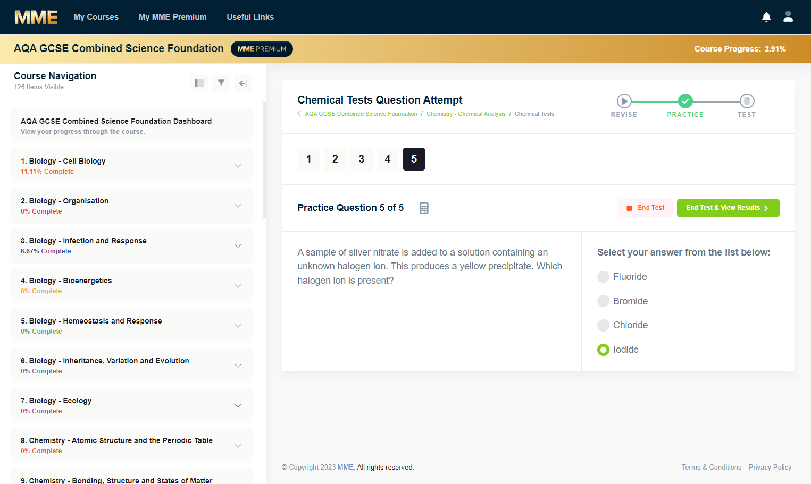Go to question 2
The width and height of the screenshot is (811, 484).
coord(335,159)
